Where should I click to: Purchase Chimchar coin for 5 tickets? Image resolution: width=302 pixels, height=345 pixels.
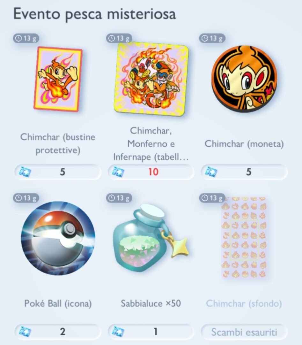[x=244, y=172]
